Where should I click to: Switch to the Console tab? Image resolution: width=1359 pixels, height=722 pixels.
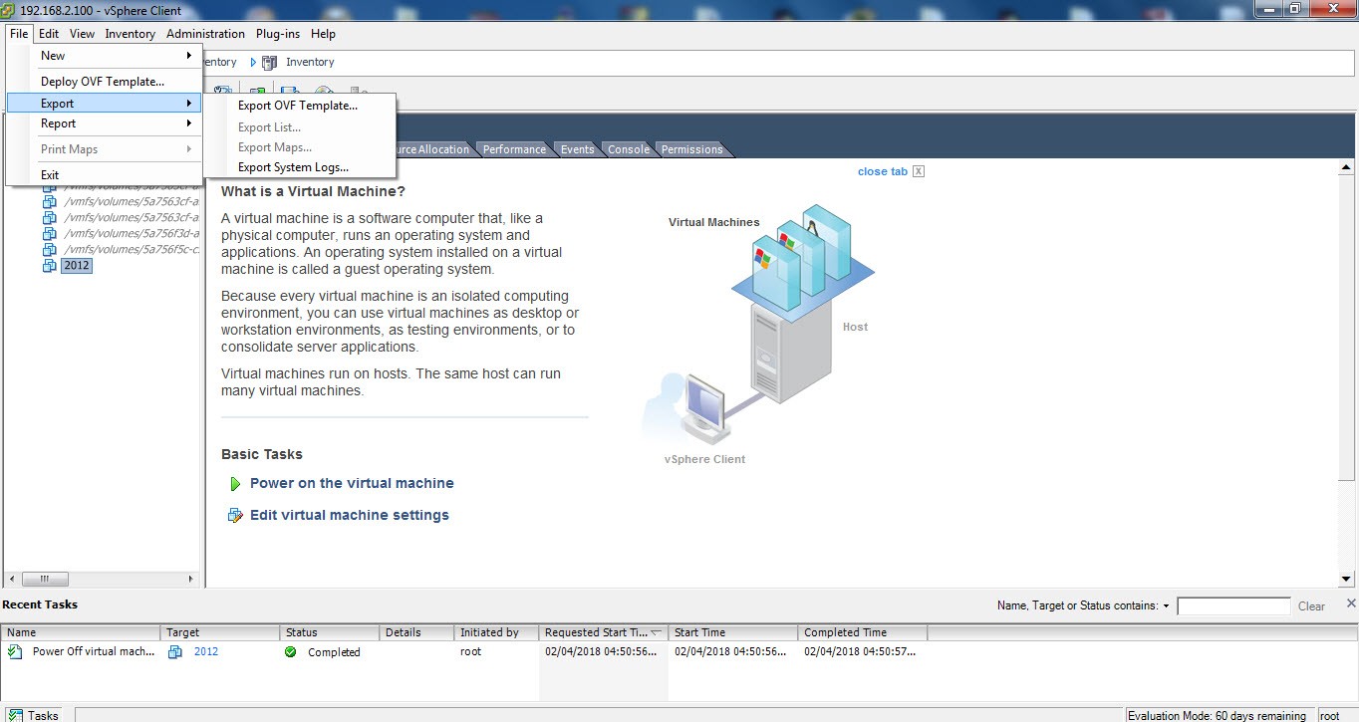point(629,149)
